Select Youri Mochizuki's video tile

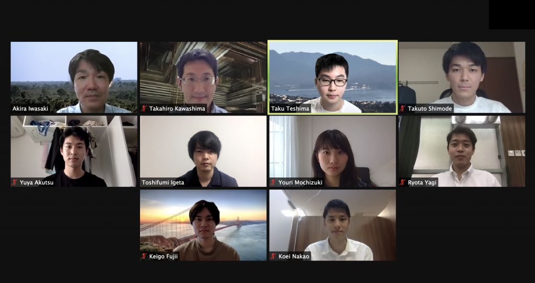click(333, 151)
